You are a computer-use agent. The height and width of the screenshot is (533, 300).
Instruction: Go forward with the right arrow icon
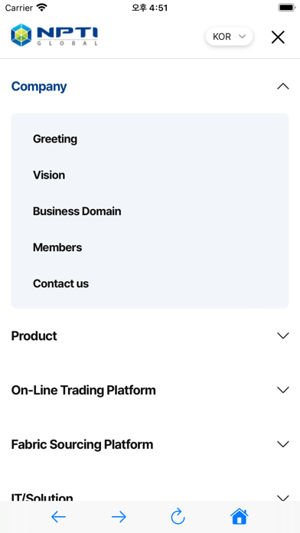click(119, 517)
